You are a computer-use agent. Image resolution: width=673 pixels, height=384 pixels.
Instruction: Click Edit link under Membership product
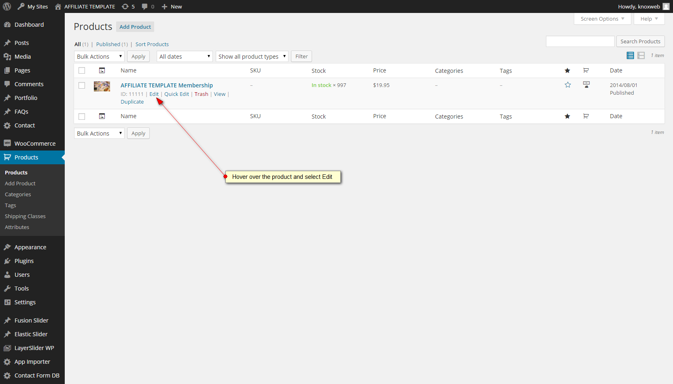pyautogui.click(x=154, y=94)
